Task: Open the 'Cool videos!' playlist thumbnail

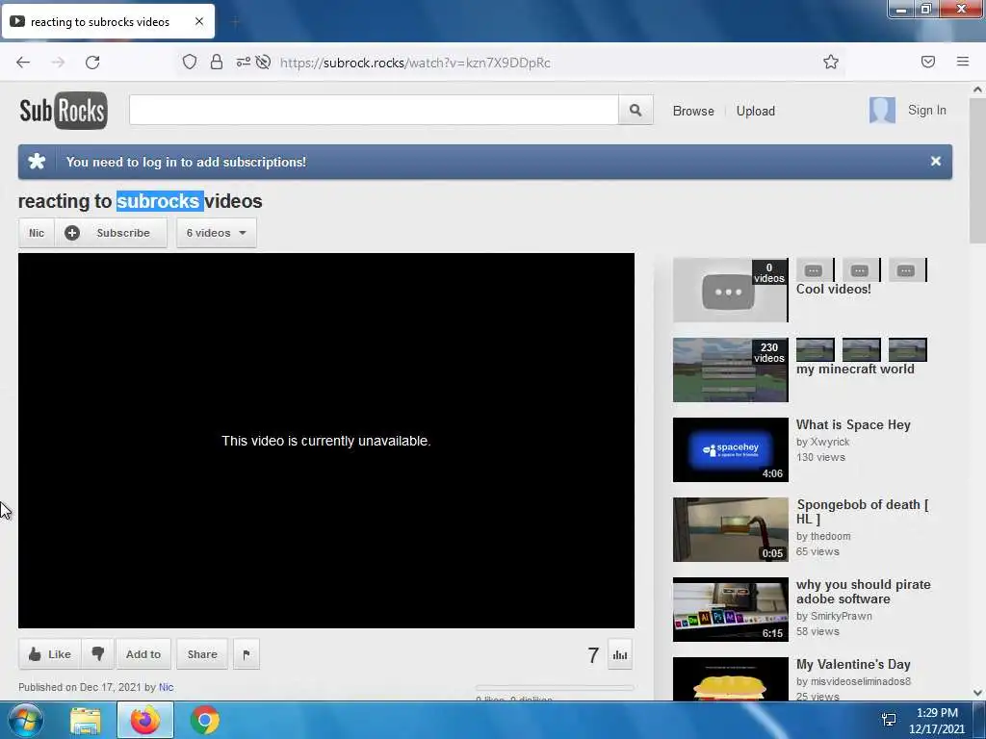Action: pos(730,291)
